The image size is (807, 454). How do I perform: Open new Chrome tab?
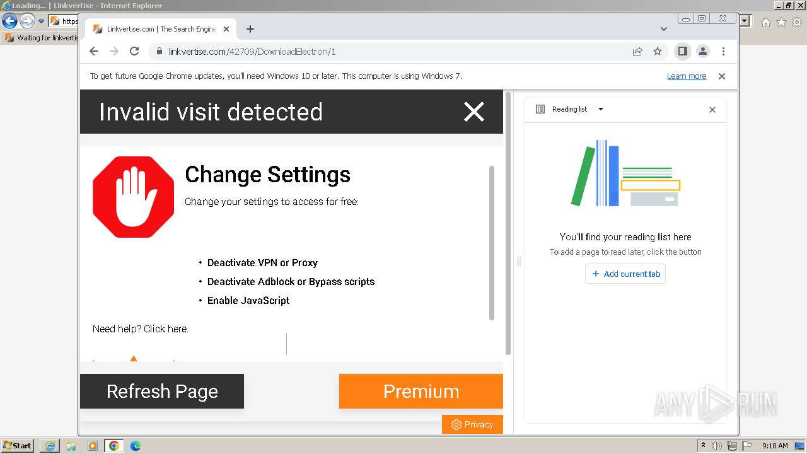click(250, 29)
